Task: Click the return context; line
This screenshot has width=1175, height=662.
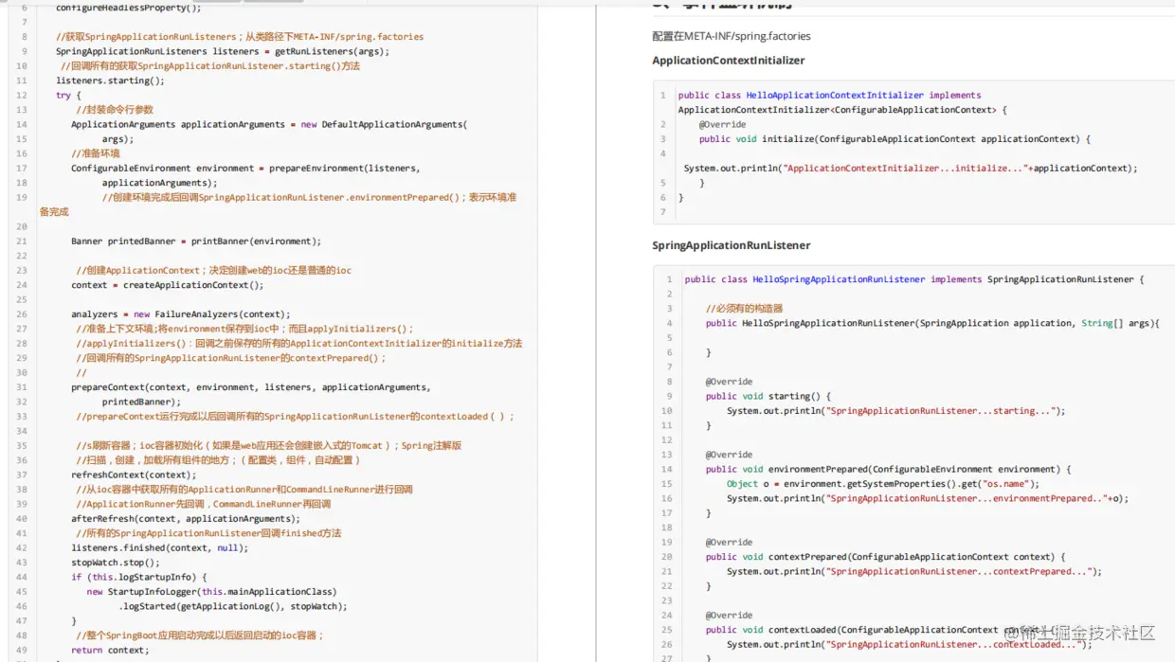Action: tap(110, 650)
